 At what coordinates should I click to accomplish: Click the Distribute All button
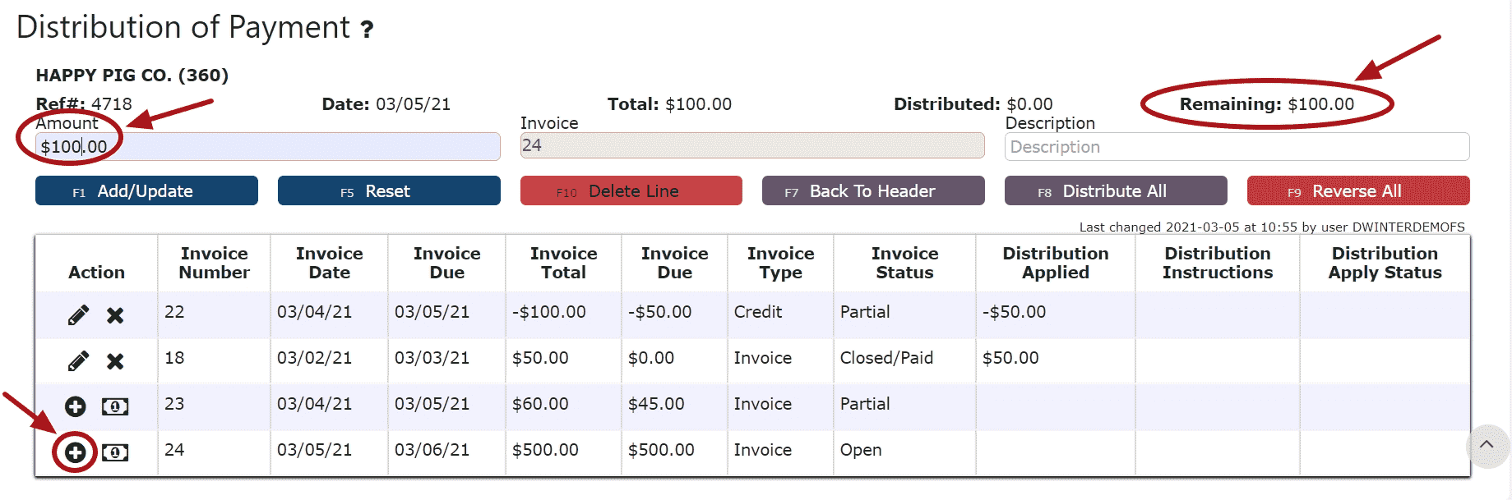pyautogui.click(x=1115, y=191)
